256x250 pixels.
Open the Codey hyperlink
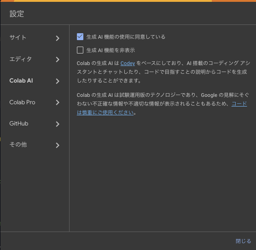tap(128, 63)
